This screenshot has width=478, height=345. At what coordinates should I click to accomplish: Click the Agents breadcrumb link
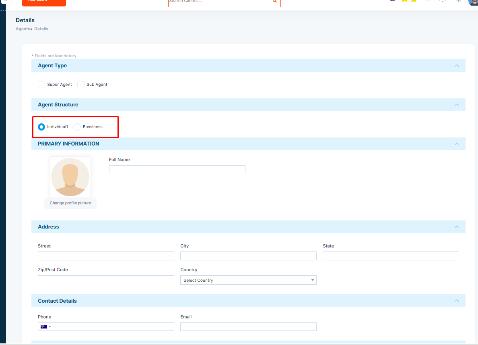pos(23,29)
